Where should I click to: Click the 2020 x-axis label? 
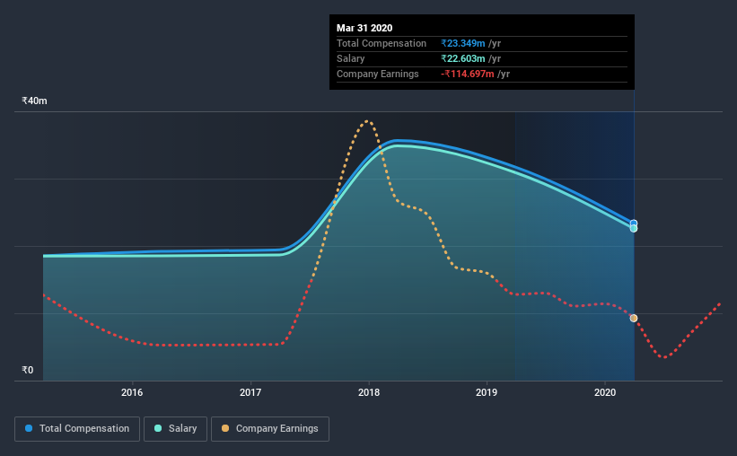pos(605,392)
